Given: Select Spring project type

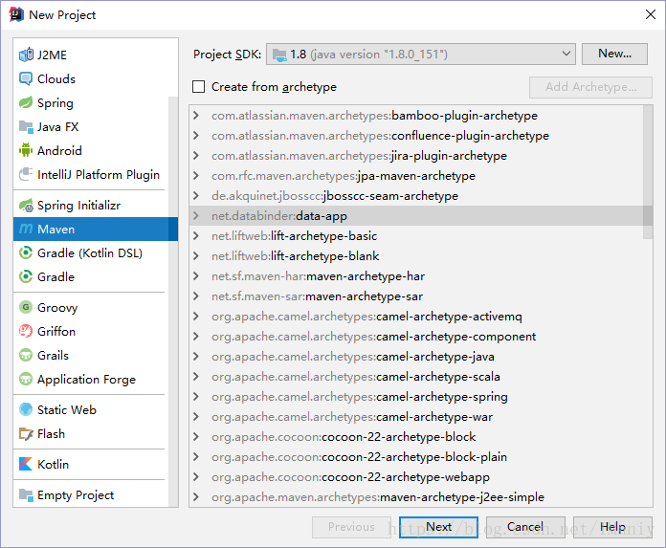Looking at the screenshot, I should 91,102.
